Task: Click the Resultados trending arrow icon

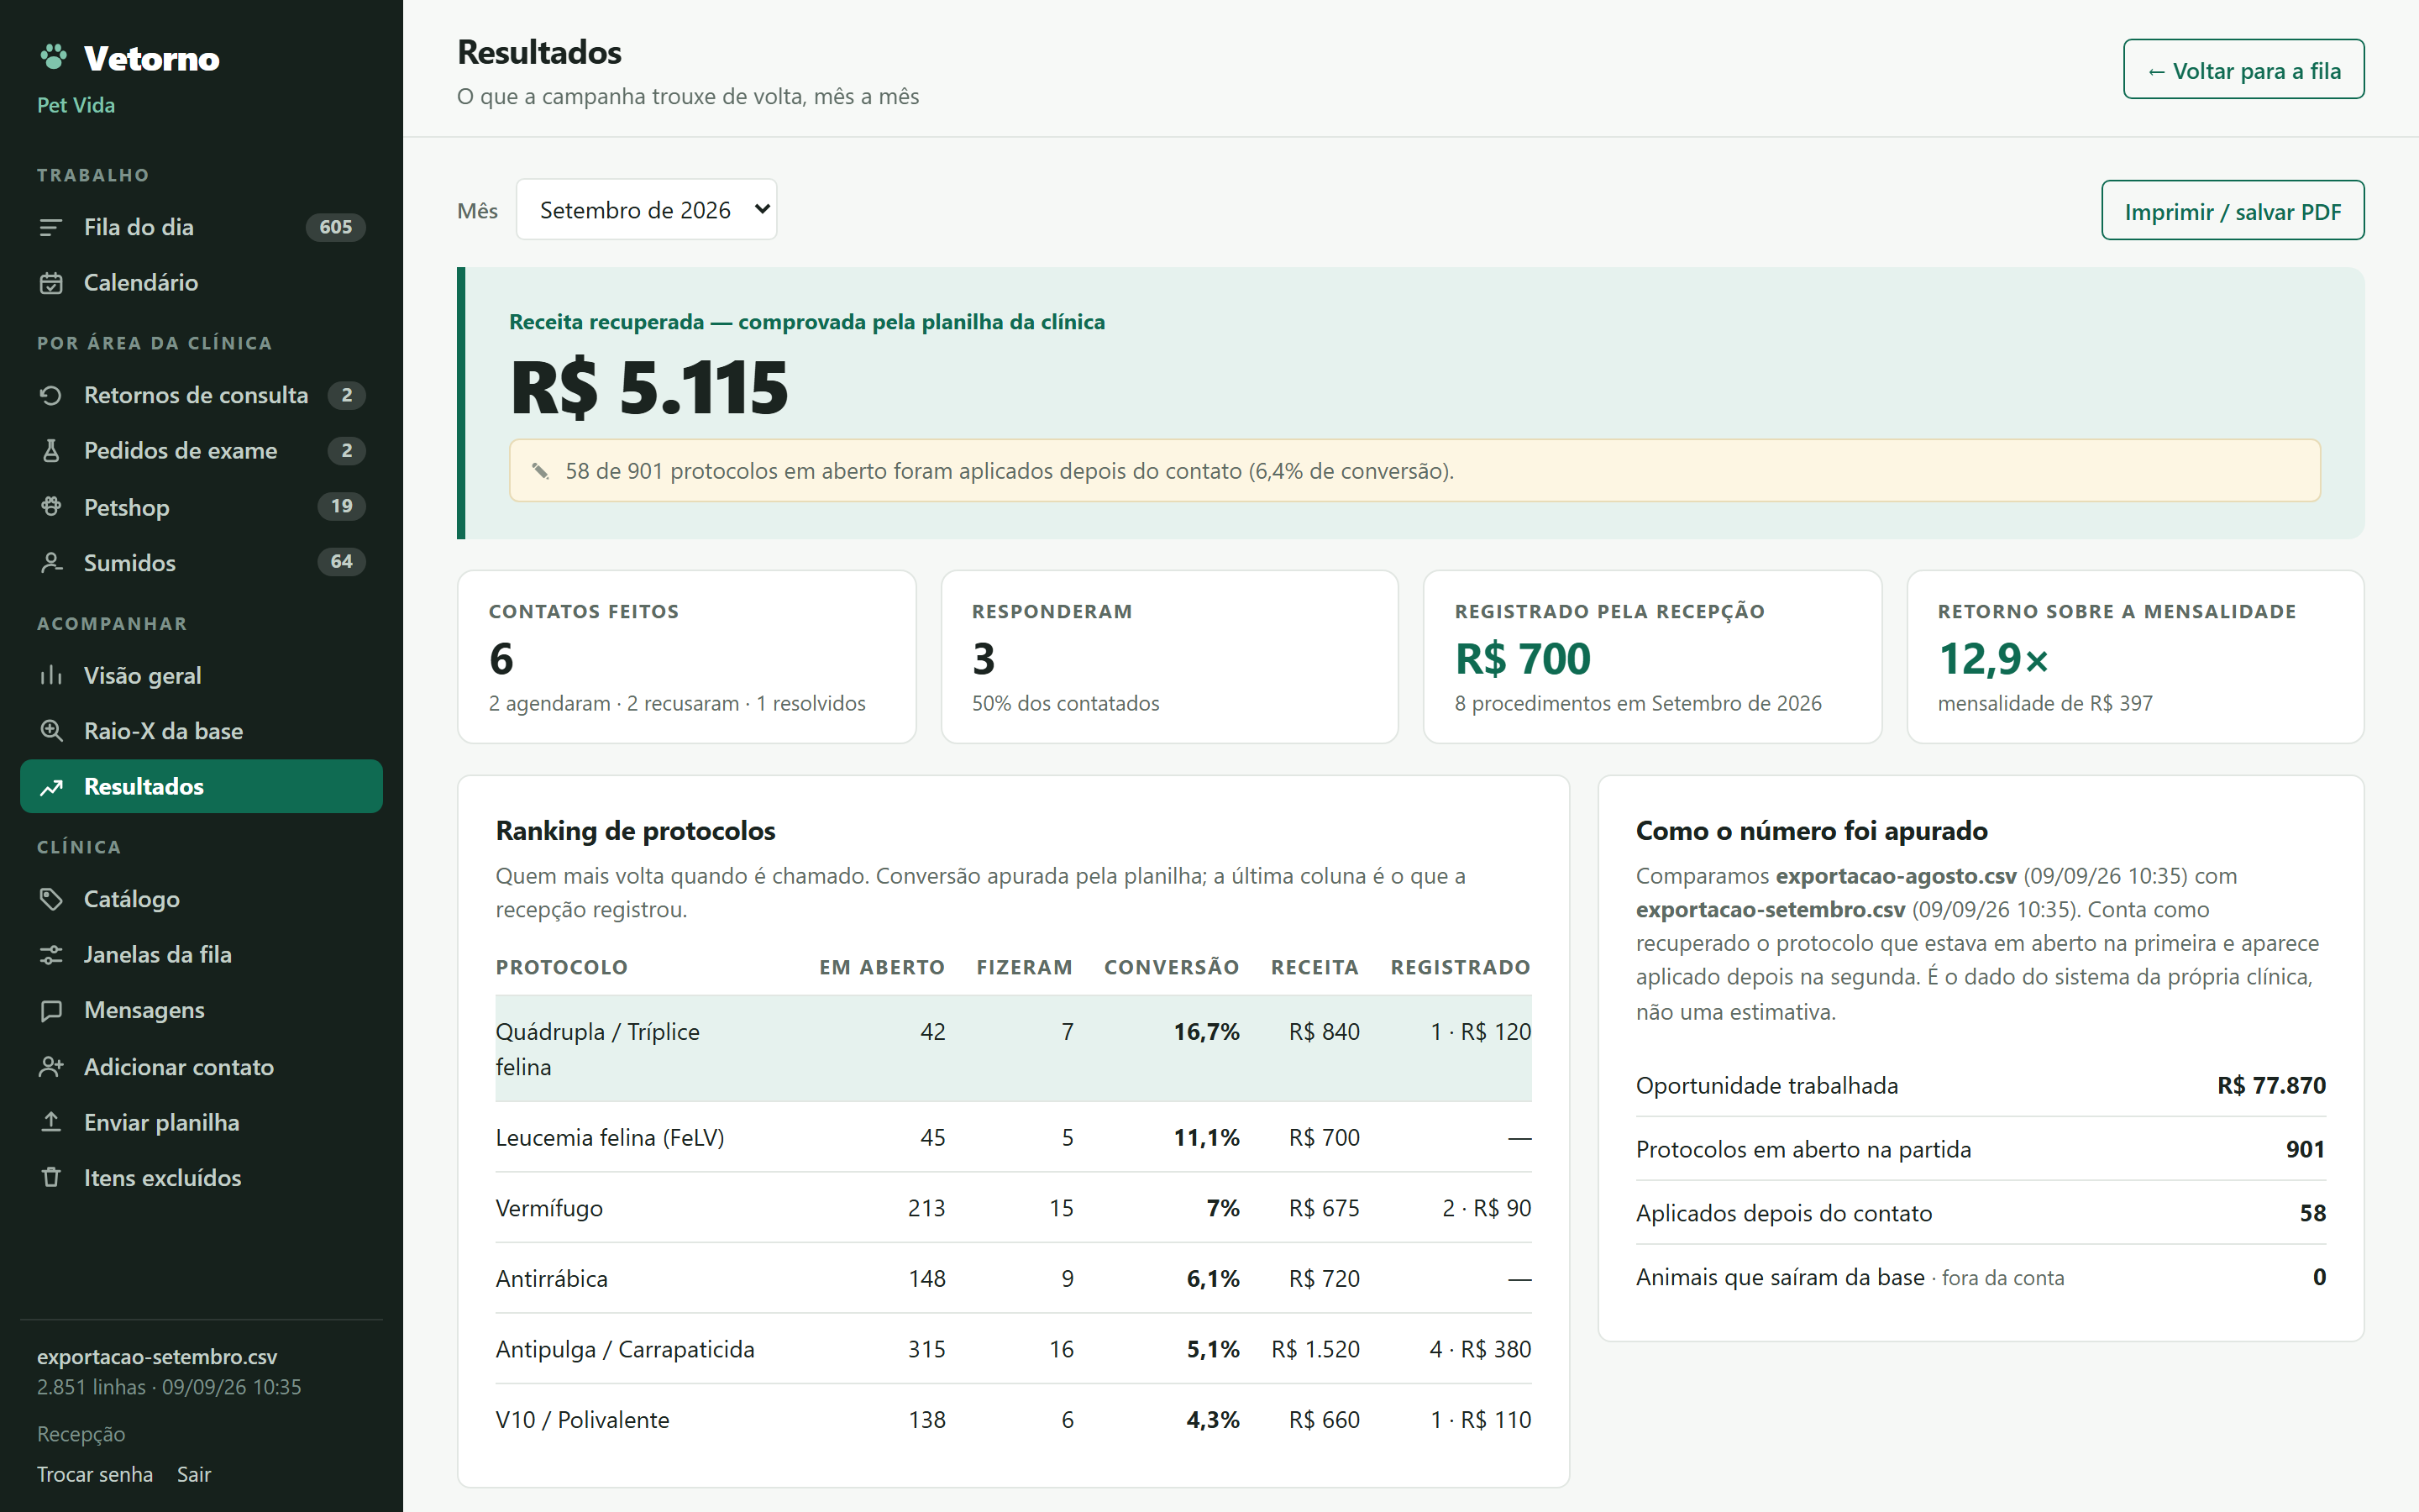Action: coord(51,787)
